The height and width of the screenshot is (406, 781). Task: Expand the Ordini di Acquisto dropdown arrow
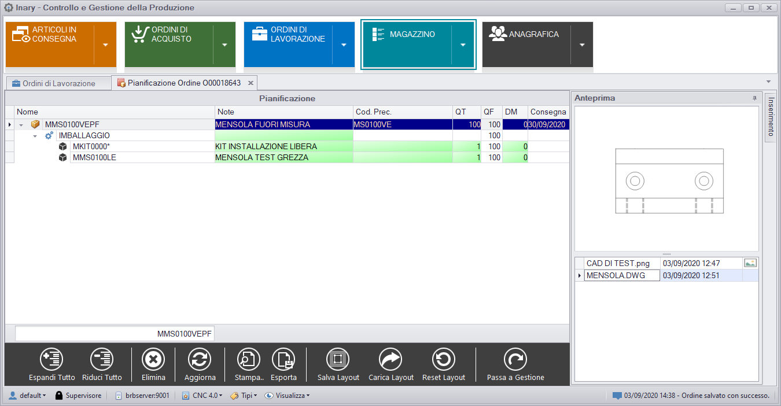[224, 45]
